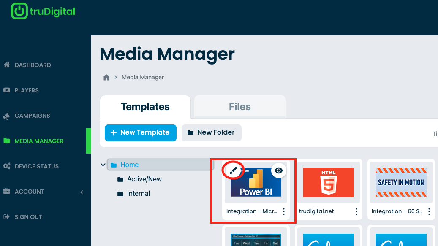438x246 pixels.
Task: Click the Integration - Micr... template name
Action: [x=252, y=211]
